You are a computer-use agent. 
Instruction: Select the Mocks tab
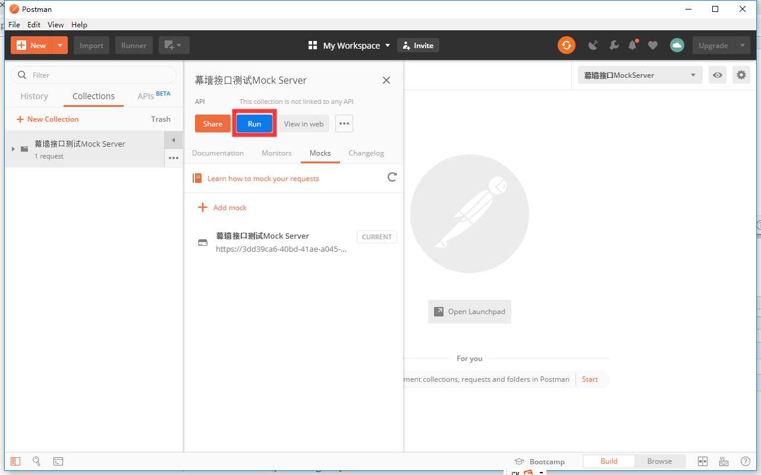[320, 153]
